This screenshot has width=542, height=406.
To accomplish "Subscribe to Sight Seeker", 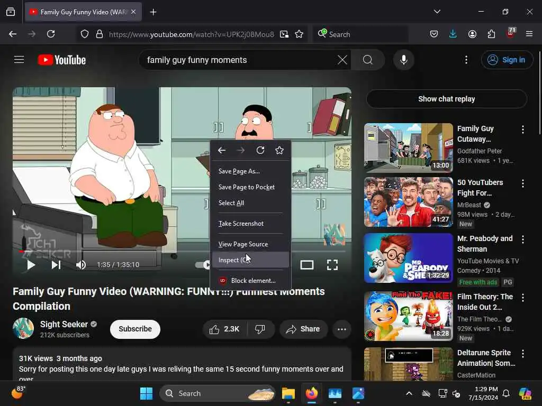I will (x=135, y=329).
